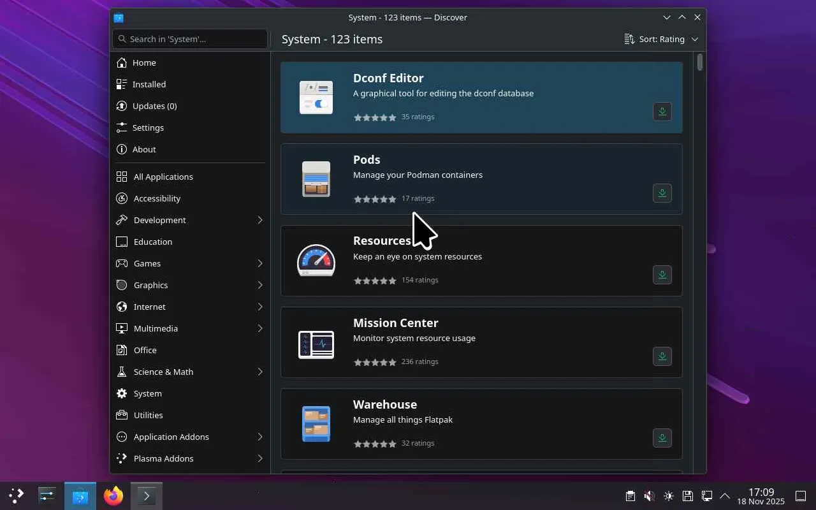Open the brightness tray icon
This screenshot has width=816, height=510.
[668, 496]
